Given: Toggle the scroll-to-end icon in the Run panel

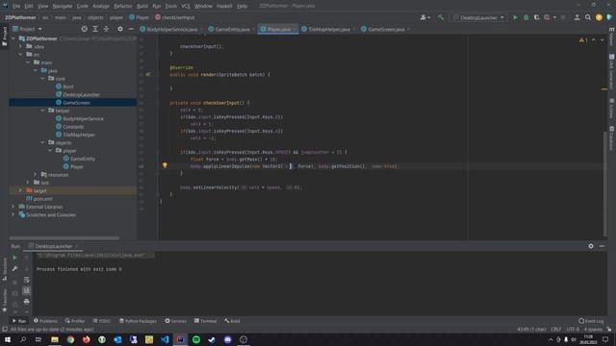Looking at the screenshot, I should click(26, 290).
